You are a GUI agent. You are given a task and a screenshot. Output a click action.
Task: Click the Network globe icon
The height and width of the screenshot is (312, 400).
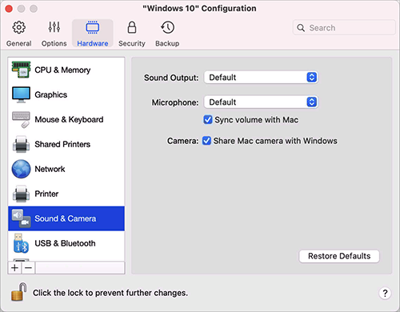[21, 169]
